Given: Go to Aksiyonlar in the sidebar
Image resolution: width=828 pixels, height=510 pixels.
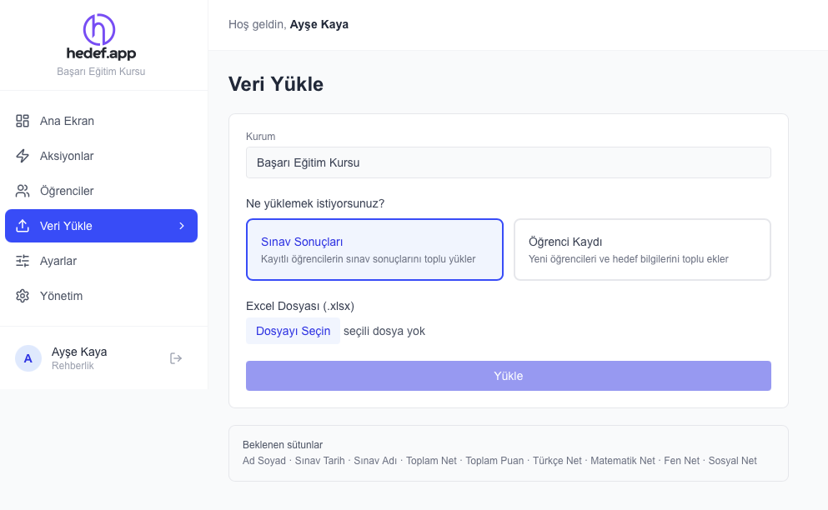Looking at the screenshot, I should point(102,156).
